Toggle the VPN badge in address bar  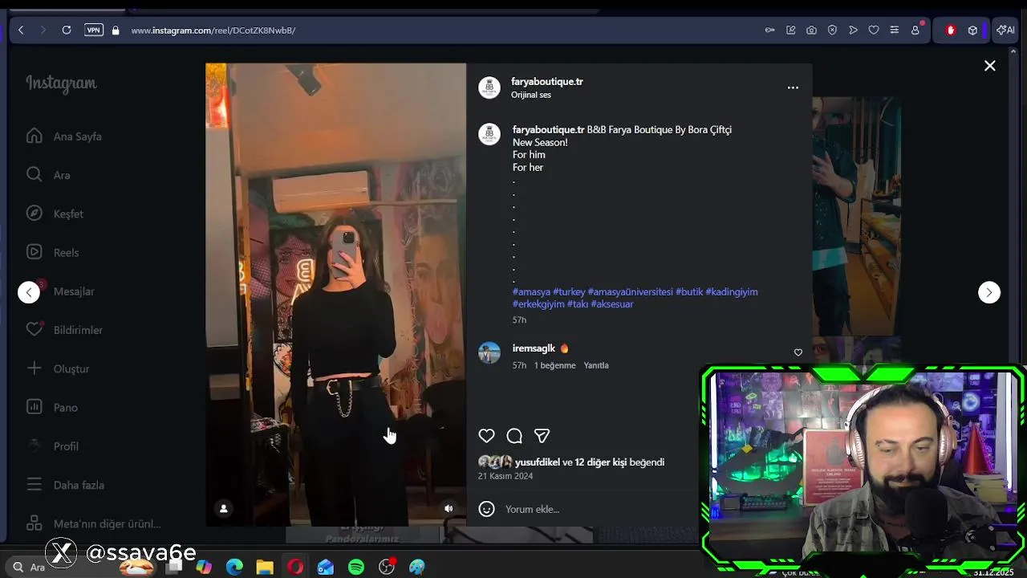coord(94,30)
